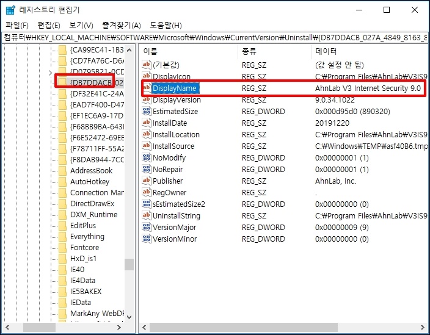Click the InstallLocation string value icon
This screenshot has height=335, width=430.
147,134
